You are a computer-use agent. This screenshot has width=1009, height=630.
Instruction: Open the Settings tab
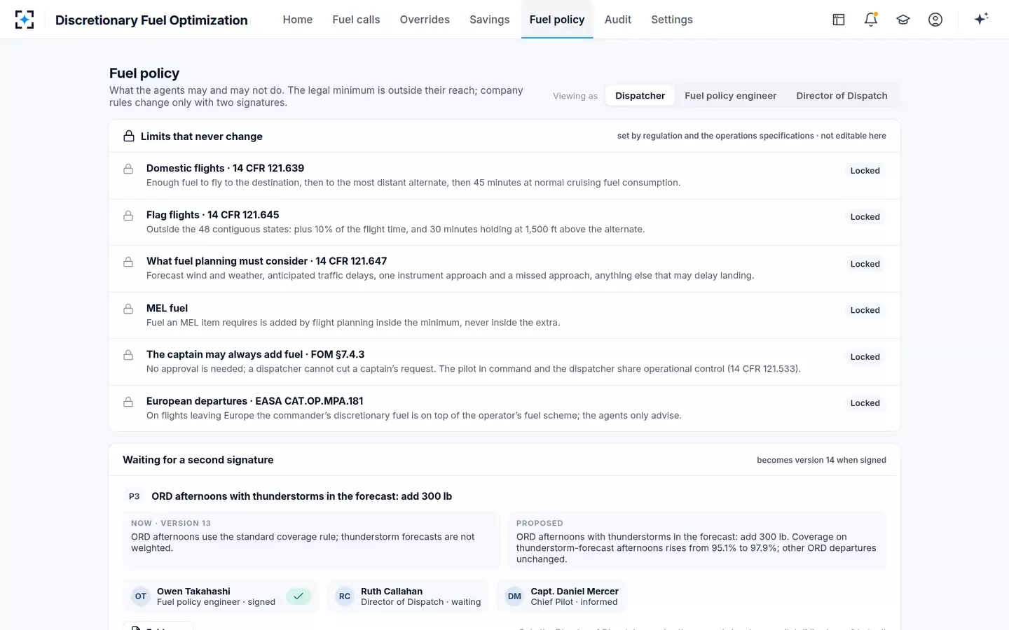[x=672, y=20]
